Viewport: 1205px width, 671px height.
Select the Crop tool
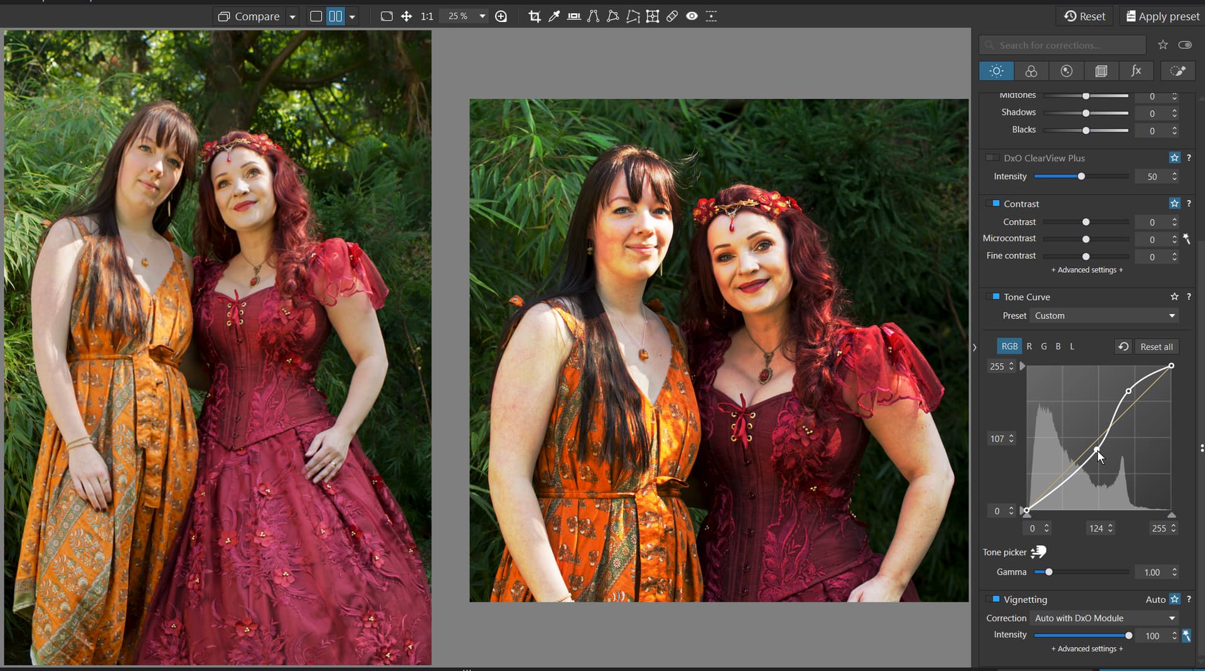[x=534, y=16]
